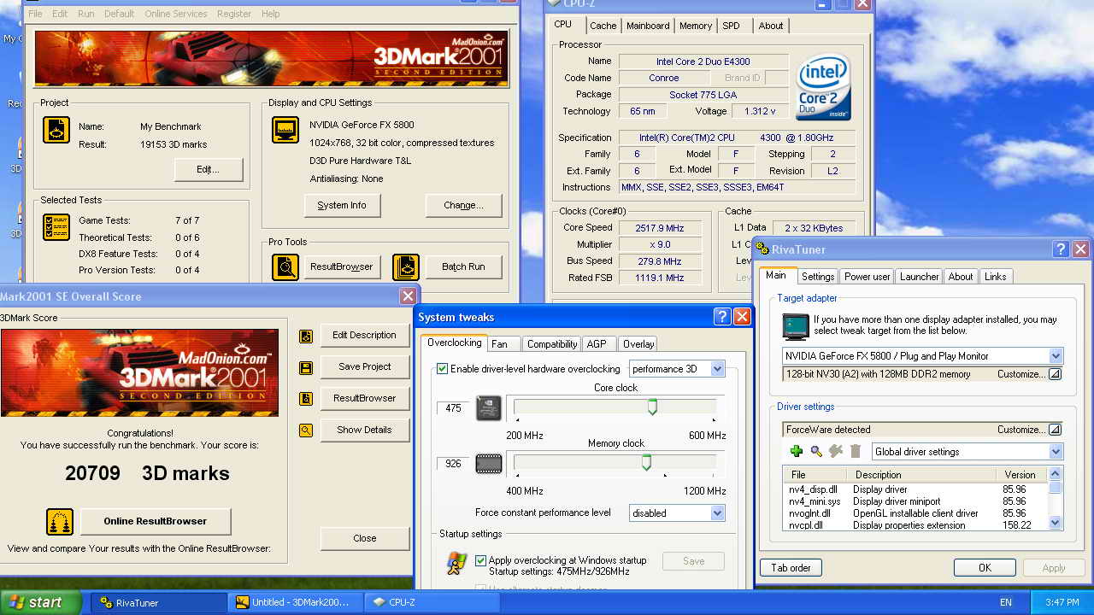Click the Memory clock slider handle
Viewport: 1094px width, 615px height.
(x=646, y=462)
